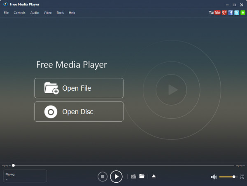Mute audio using the speaker icon
Viewport: 247px width, 186px height.
pos(214,177)
